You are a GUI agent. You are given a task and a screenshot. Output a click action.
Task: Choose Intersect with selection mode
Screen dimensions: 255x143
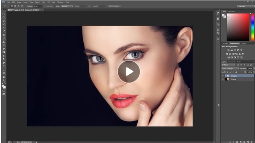22,6
